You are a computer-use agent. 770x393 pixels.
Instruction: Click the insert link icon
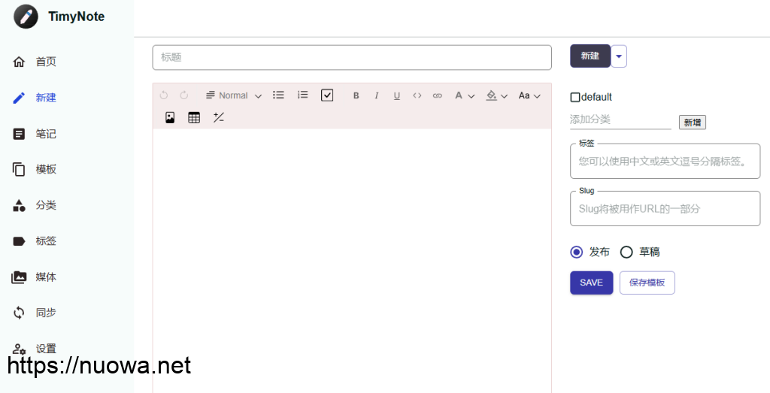tap(438, 95)
